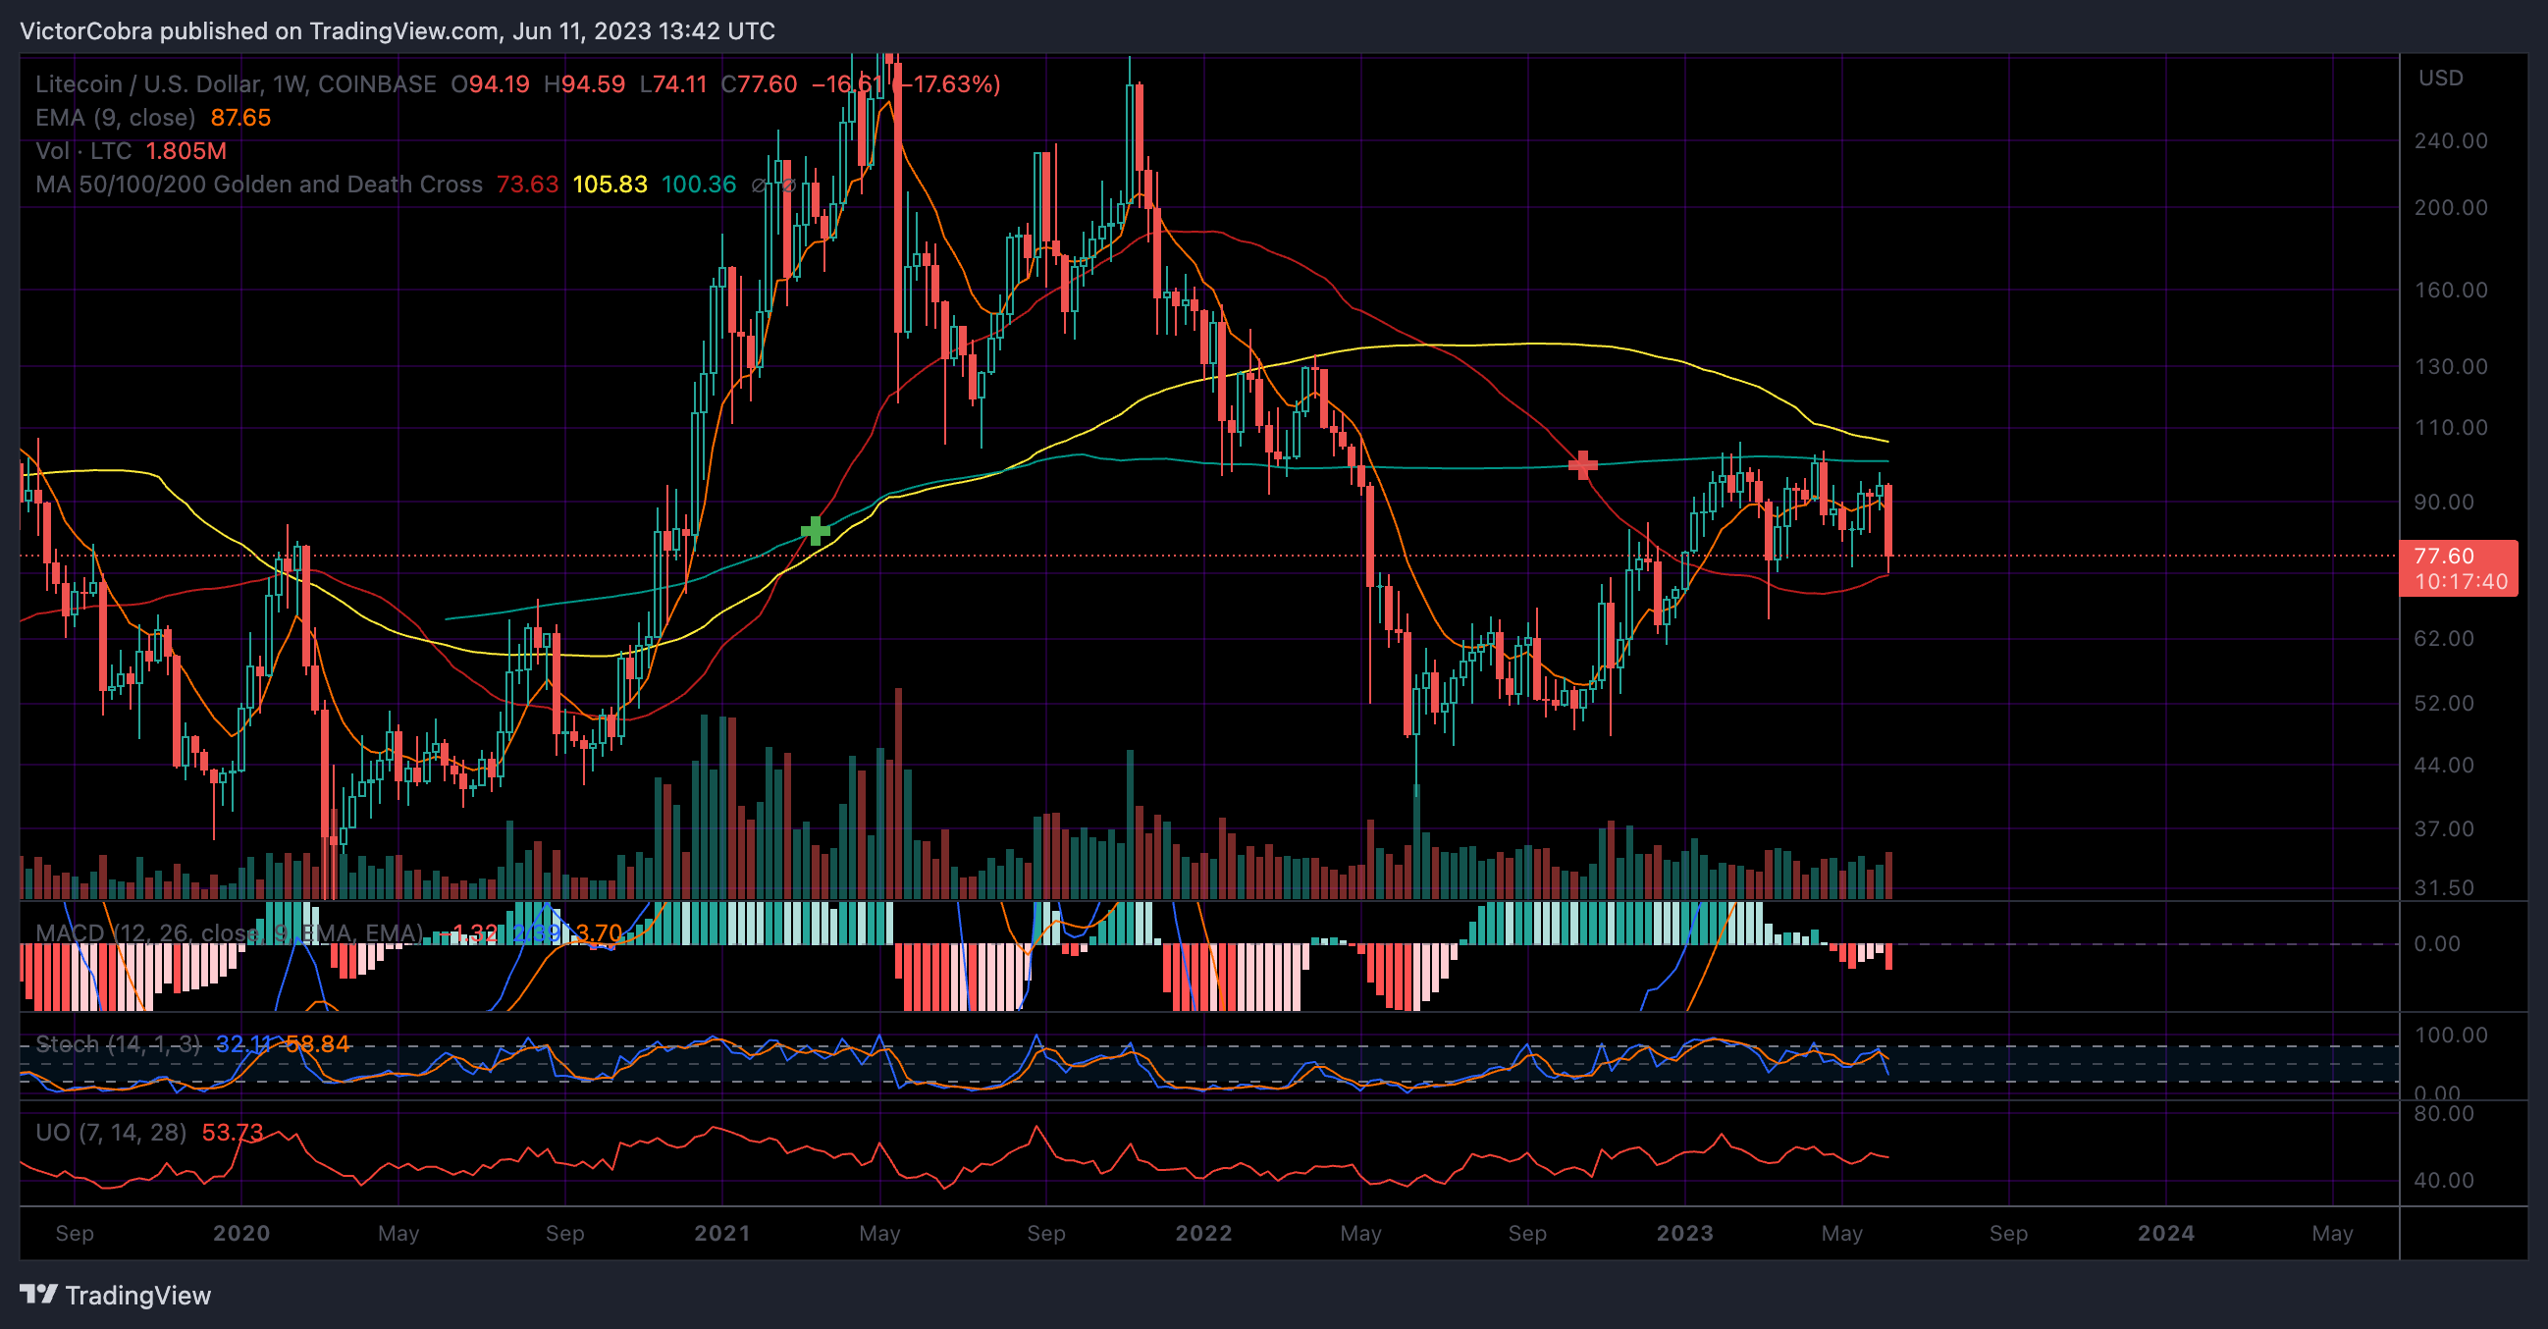Click the 100.00 Stoch axis label

click(2450, 1036)
